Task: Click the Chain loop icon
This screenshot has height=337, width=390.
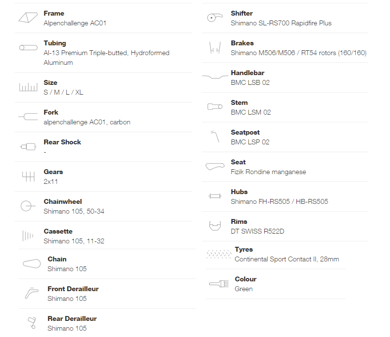Action: [32, 263]
